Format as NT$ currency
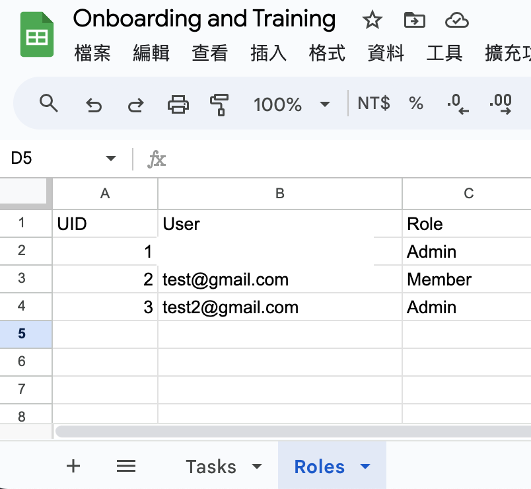 (374, 103)
